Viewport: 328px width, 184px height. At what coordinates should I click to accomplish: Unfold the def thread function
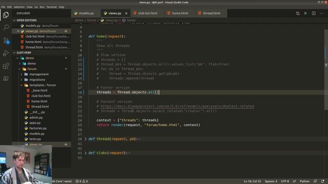click(x=86, y=139)
